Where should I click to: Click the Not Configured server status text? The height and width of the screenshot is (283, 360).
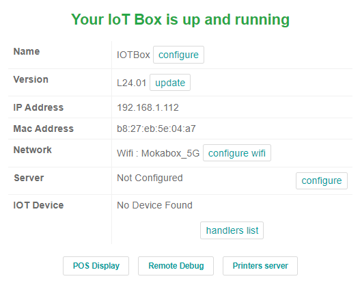[x=150, y=178]
